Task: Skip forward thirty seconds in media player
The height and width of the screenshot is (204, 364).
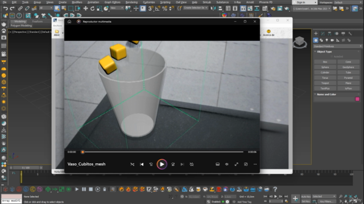Action: [x=173, y=164]
